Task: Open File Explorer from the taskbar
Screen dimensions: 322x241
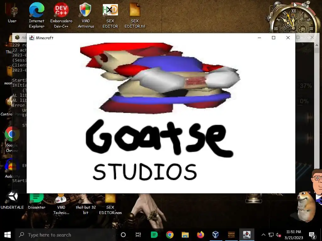Action: 185,235
